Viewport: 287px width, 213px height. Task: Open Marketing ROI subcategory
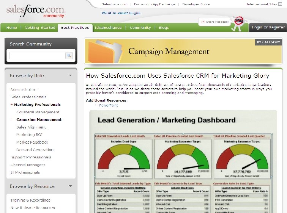[30, 135]
